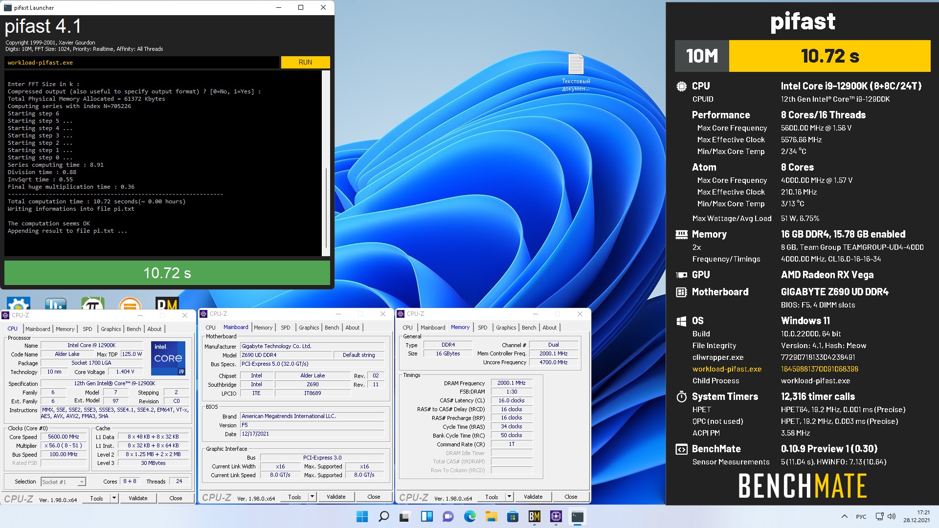Click the workload-pifast.exe command field
The height and width of the screenshot is (528, 939).
tap(142, 62)
